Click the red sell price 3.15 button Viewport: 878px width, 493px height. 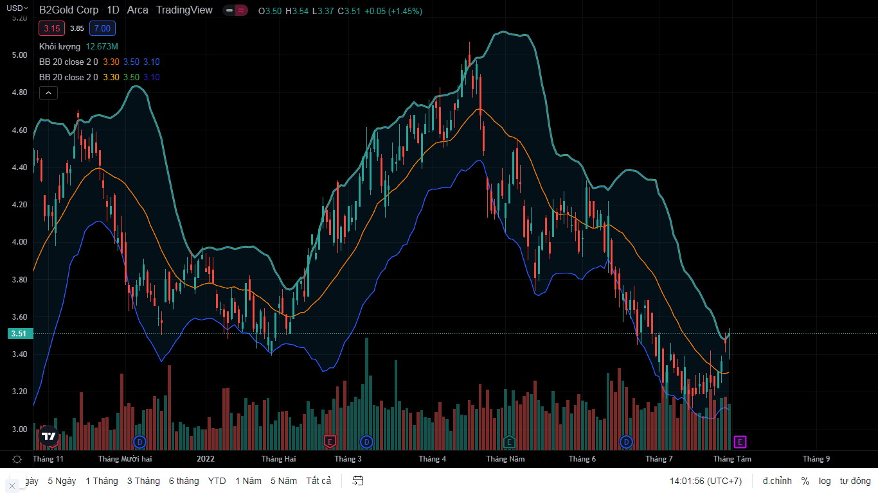[51, 28]
